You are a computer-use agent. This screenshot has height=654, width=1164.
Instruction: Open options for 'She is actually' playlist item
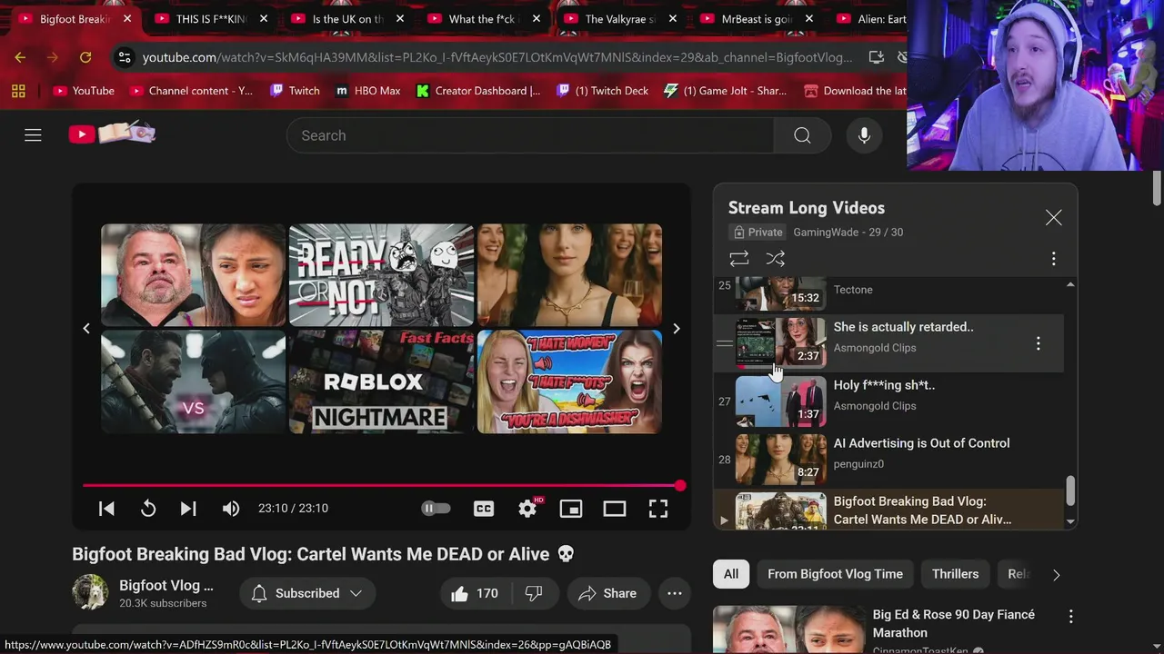1038,343
